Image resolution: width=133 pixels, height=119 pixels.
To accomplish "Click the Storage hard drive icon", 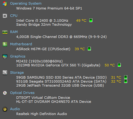I will point(5,73).
